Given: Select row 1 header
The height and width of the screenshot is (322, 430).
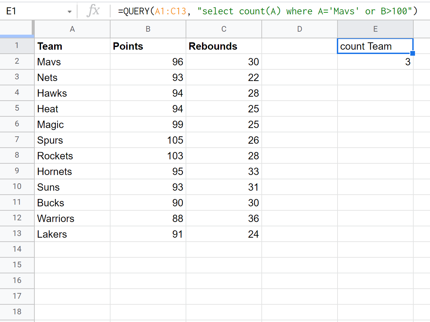Looking at the screenshot, I should pyautogui.click(x=17, y=46).
